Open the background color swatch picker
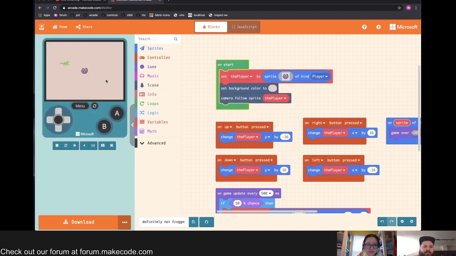 tap(273, 88)
